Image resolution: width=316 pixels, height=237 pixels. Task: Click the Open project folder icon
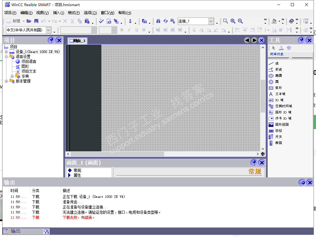click(29, 21)
